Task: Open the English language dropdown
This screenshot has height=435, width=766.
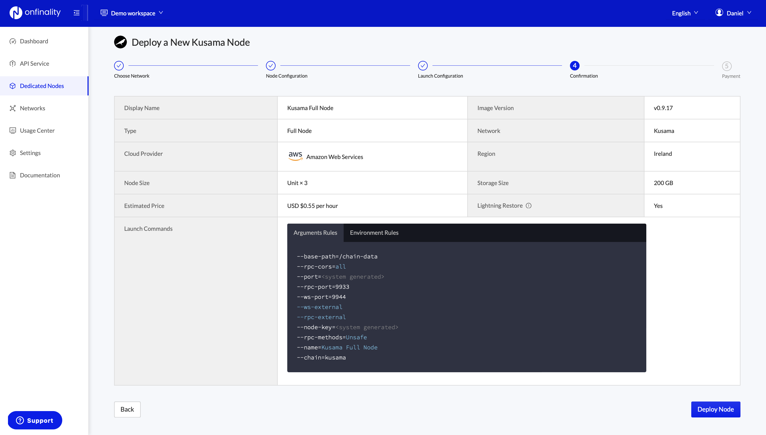Action: 685,13
